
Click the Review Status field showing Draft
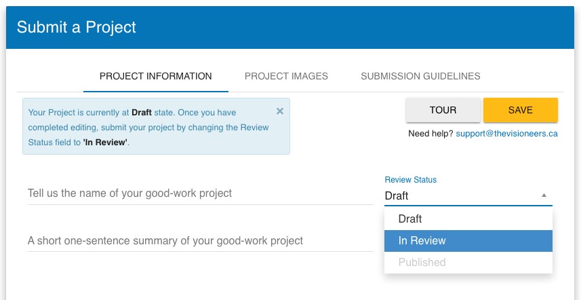(461, 196)
